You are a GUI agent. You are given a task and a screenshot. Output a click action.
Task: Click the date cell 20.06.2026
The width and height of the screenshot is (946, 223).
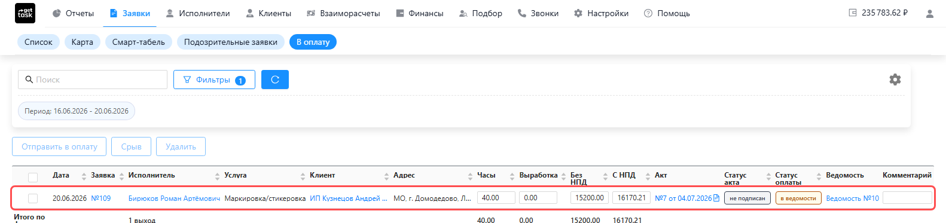(69, 198)
